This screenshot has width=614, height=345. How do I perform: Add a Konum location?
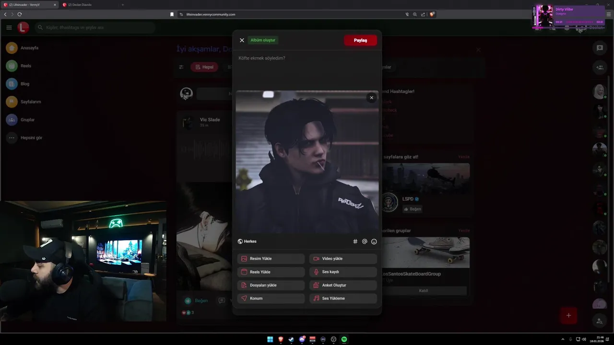[x=271, y=298]
